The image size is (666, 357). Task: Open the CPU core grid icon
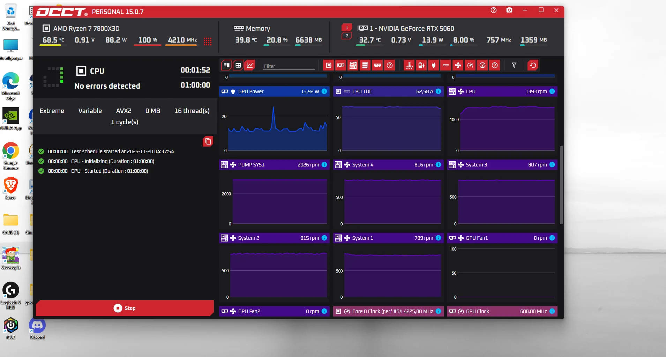(208, 42)
